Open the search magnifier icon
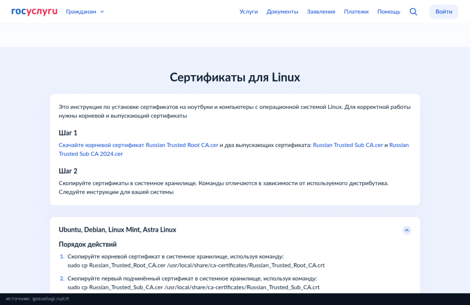Image resolution: width=470 pixels, height=305 pixels. (414, 11)
